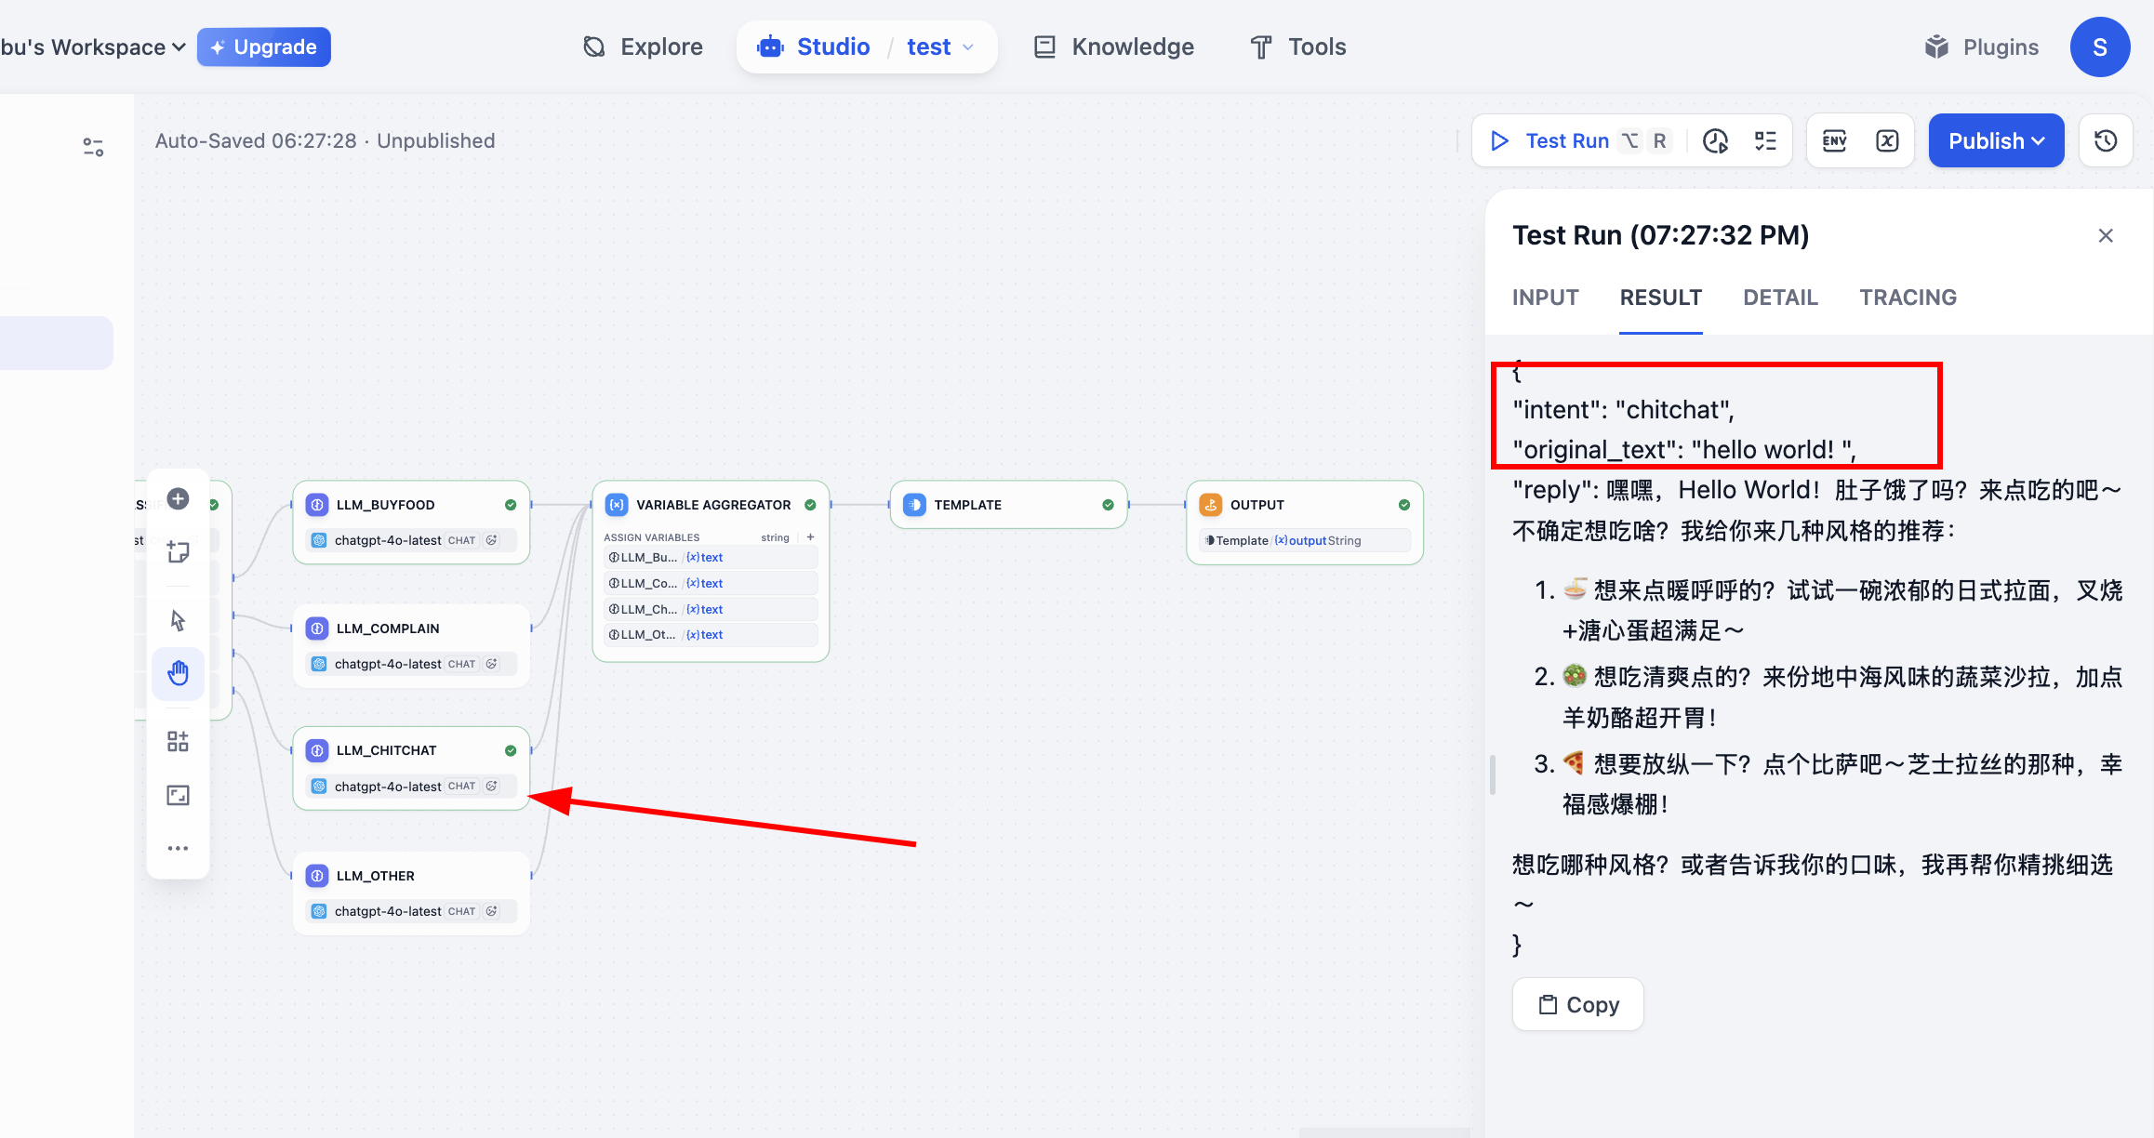Open environment variables ENV icon
2154x1138 pixels.
1834,141
